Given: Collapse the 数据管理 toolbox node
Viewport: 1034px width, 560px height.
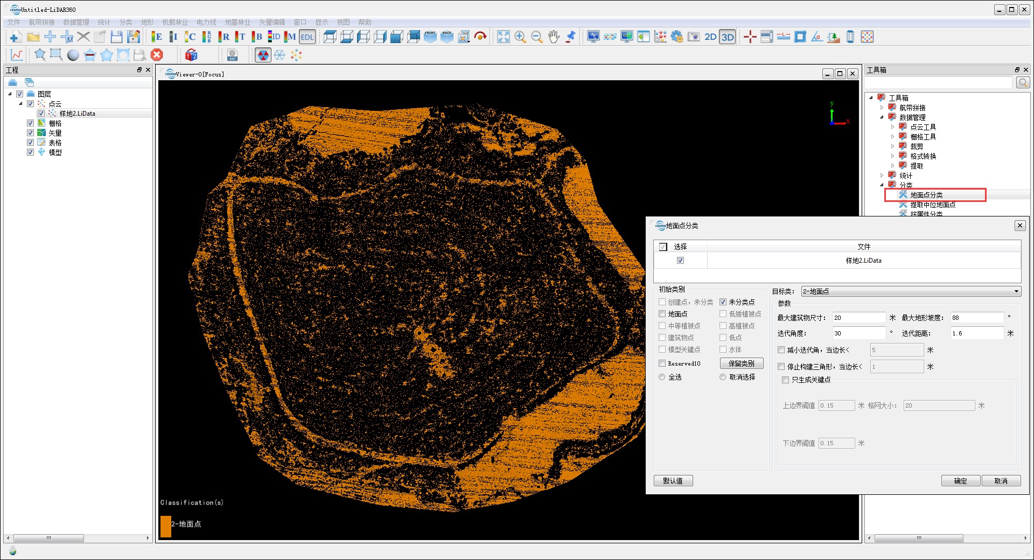Looking at the screenshot, I should tap(882, 117).
